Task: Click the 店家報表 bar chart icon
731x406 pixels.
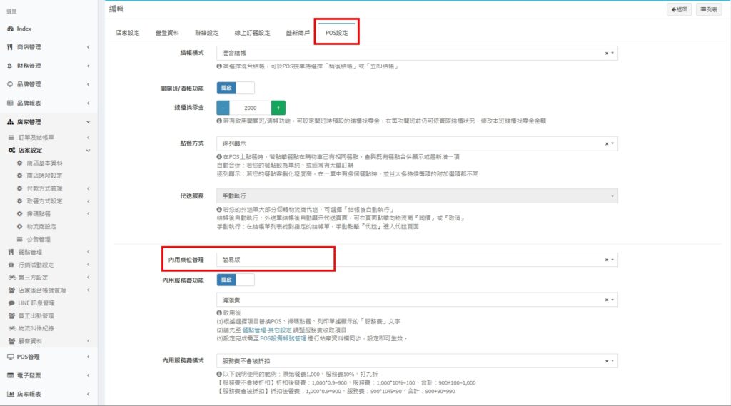Action: click(x=10, y=394)
